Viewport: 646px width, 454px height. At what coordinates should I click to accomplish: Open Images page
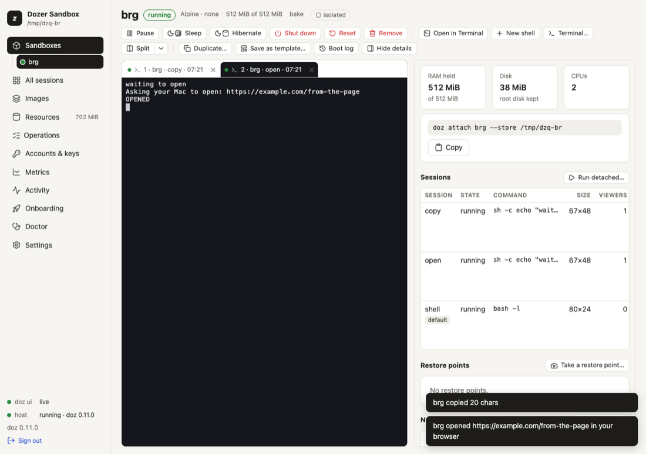[x=55, y=99]
